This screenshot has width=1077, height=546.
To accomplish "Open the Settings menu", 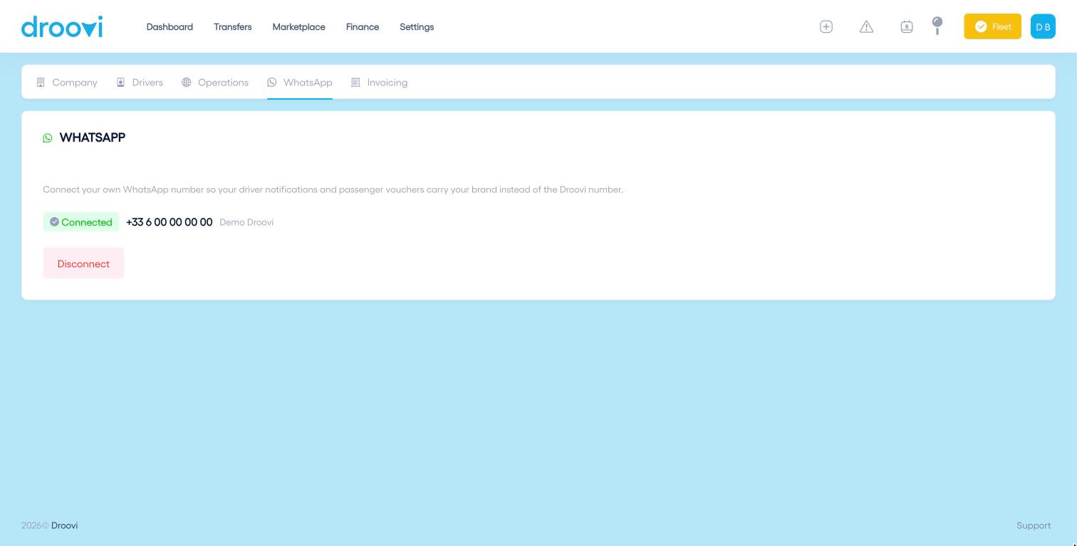I will pos(417,27).
